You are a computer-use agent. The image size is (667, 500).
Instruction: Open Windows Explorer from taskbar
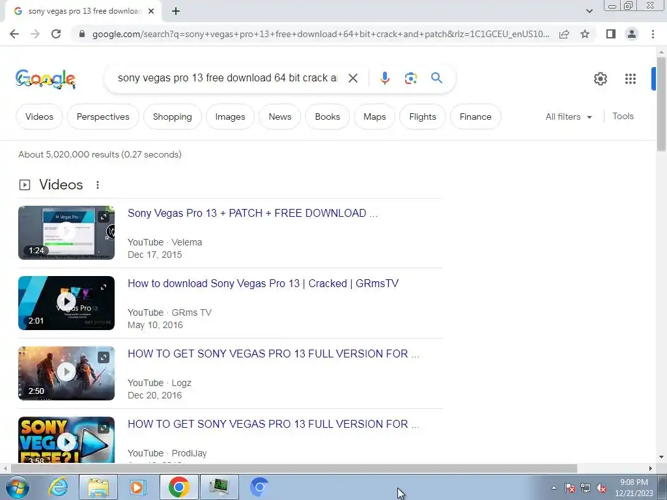click(98, 487)
